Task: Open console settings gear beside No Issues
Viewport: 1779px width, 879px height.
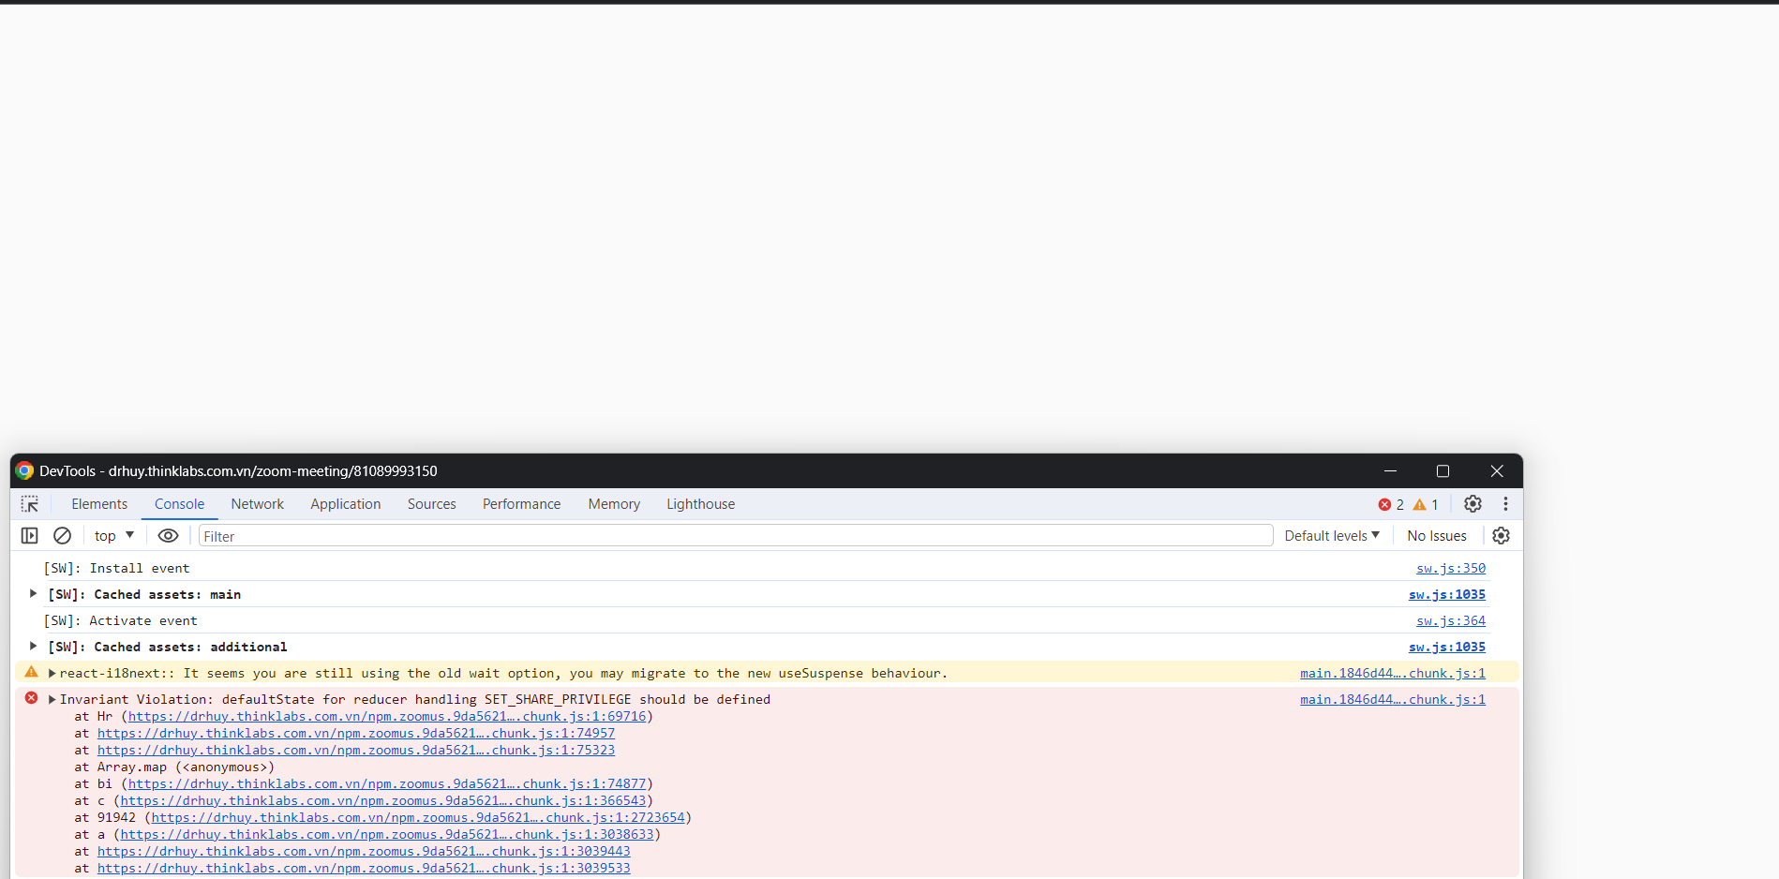Action: (x=1501, y=536)
